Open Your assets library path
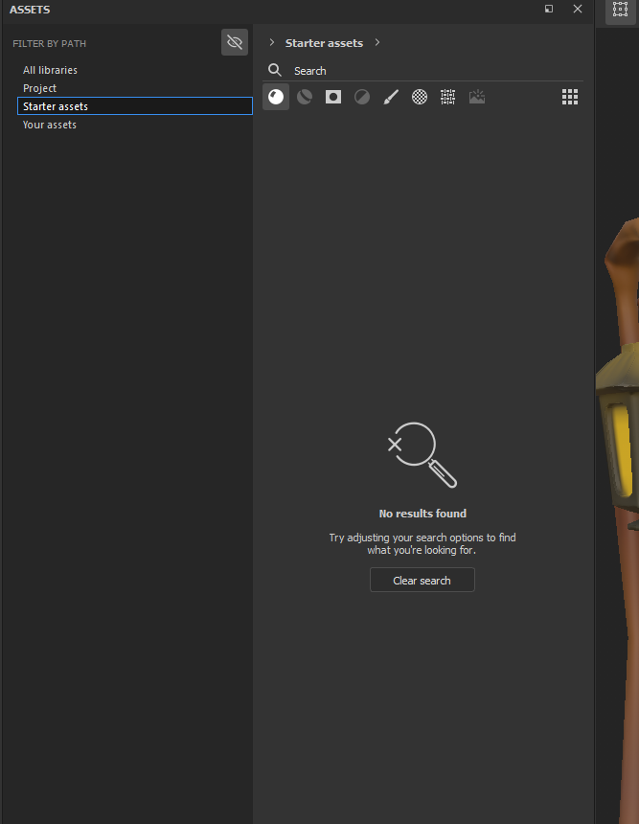639x824 pixels. coord(50,125)
